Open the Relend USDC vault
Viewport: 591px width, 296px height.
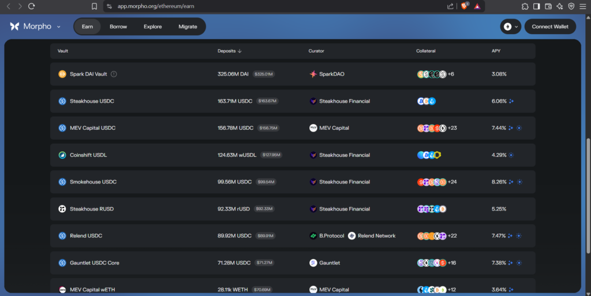tap(293, 236)
